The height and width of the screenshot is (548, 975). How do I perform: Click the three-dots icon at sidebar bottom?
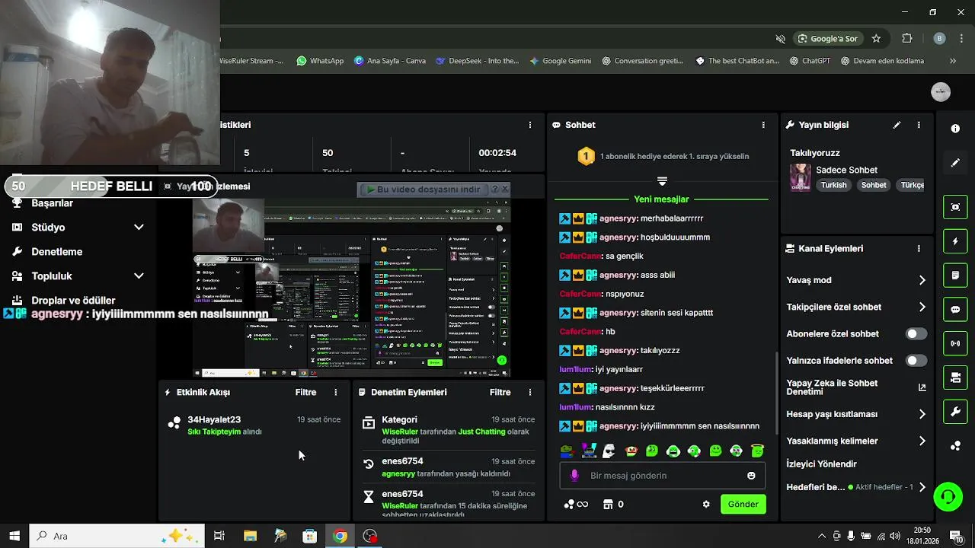click(x=955, y=446)
